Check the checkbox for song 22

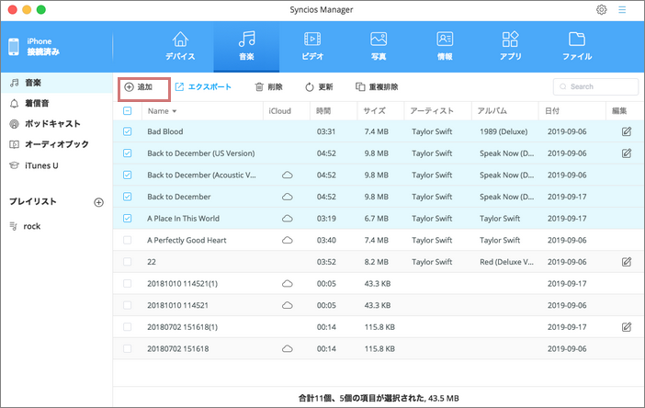[128, 262]
